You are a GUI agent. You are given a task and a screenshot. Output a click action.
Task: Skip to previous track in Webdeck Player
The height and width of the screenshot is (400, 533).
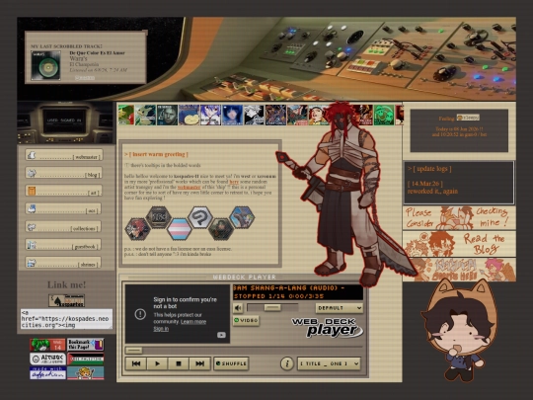(x=136, y=363)
